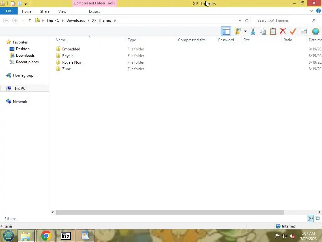The image size is (322, 242).
Task: Open the Extract ribbon tab
Action: 94,11
